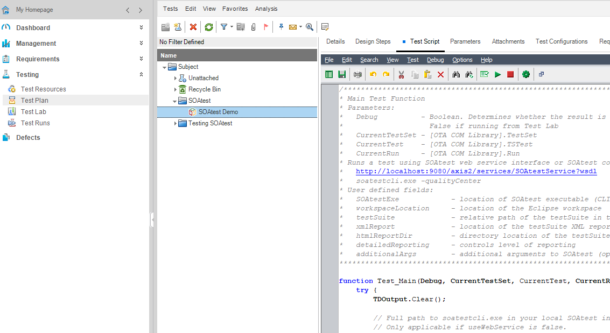Open the script editor Options menu
Viewport: 610px width, 333px height.
point(462,60)
